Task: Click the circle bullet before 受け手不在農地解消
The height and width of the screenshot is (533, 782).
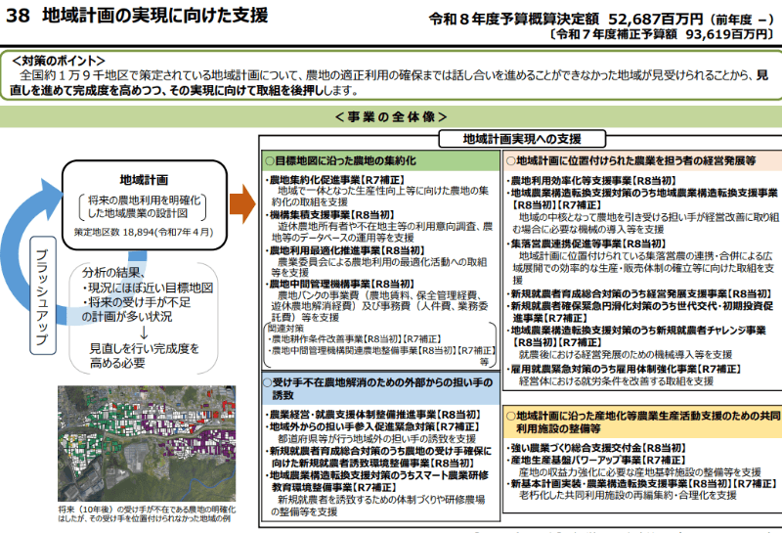Action: [270, 382]
